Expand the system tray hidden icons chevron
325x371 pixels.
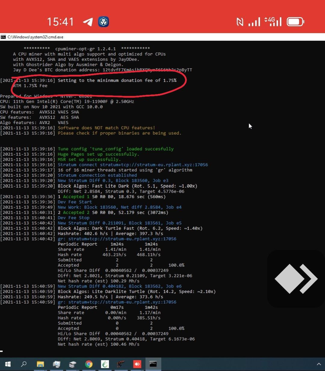click(319, 364)
